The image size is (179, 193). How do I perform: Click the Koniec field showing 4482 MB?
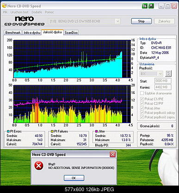coord(163,87)
